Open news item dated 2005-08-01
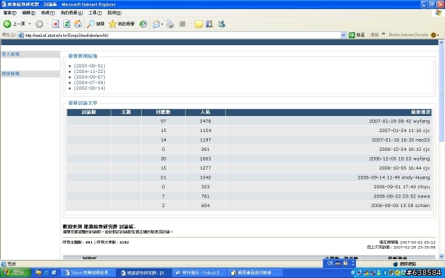The image size is (445, 278). pyautogui.click(x=90, y=66)
